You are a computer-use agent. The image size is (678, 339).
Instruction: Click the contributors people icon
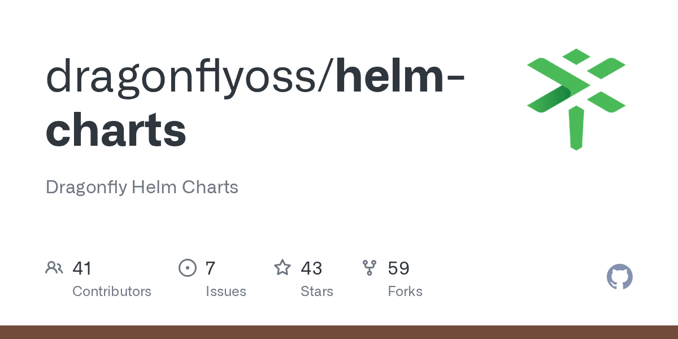pyautogui.click(x=54, y=268)
